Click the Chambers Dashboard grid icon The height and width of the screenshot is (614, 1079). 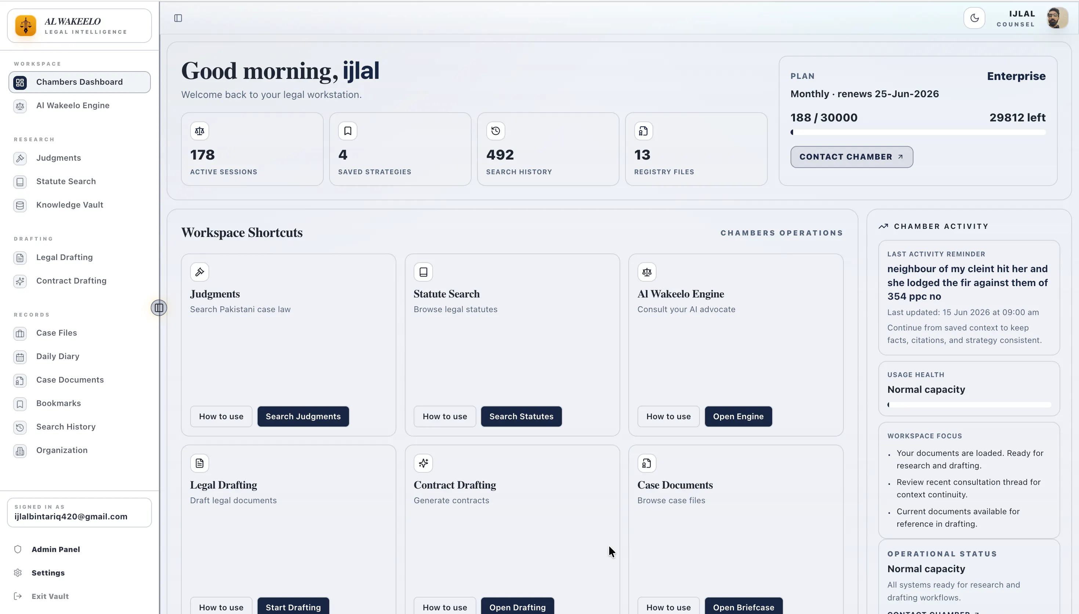tap(20, 82)
